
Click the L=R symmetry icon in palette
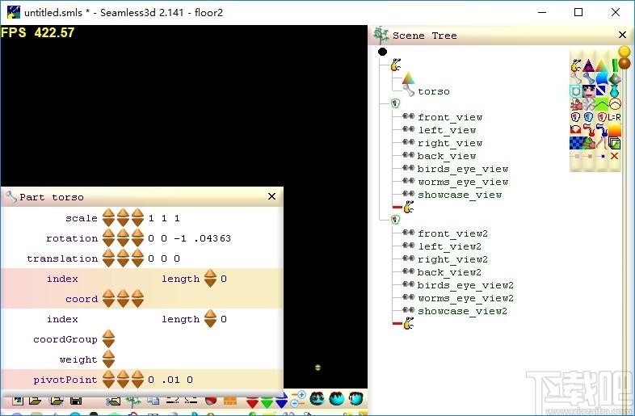click(614, 117)
